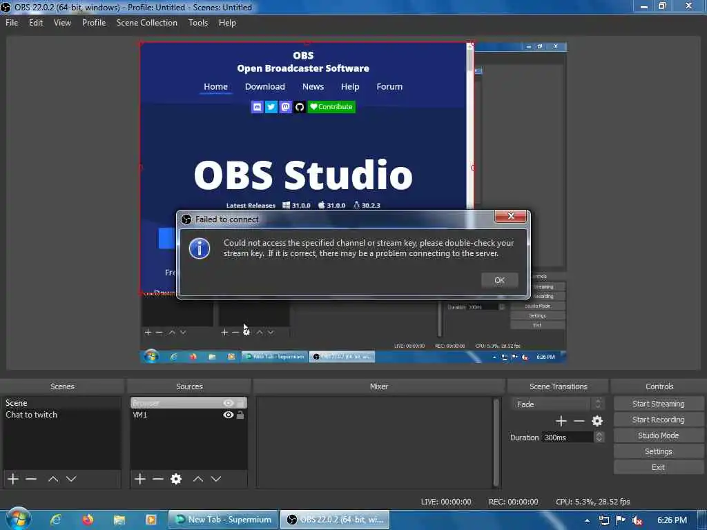This screenshot has height=530, width=707.
Task: Open transition properties gear icon
Action: tap(597, 421)
